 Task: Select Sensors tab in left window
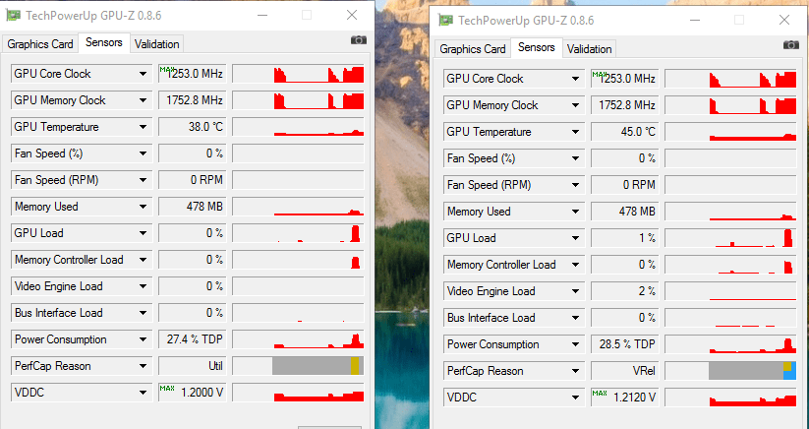[103, 42]
